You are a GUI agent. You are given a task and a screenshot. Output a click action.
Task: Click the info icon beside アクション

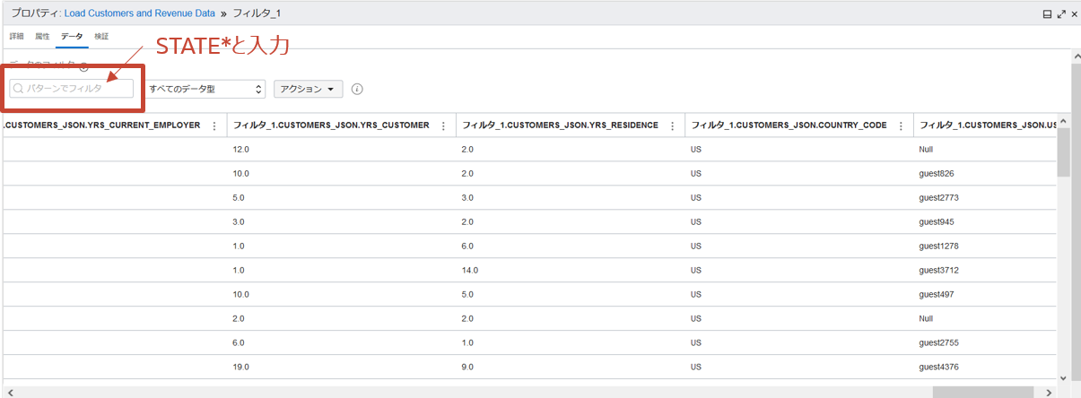[x=357, y=90]
